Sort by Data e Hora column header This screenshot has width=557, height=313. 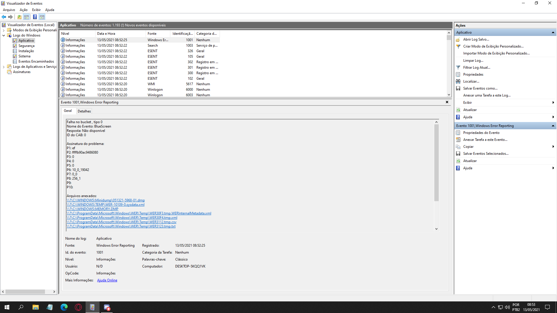pyautogui.click(x=120, y=34)
